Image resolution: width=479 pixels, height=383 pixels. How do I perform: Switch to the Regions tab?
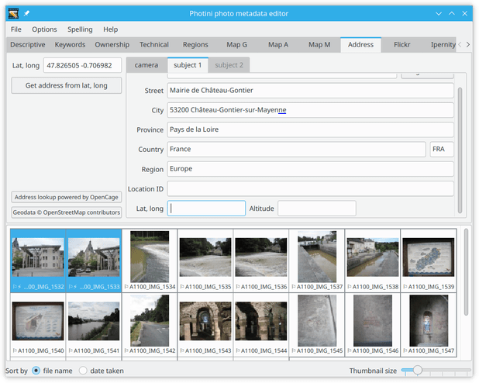195,45
